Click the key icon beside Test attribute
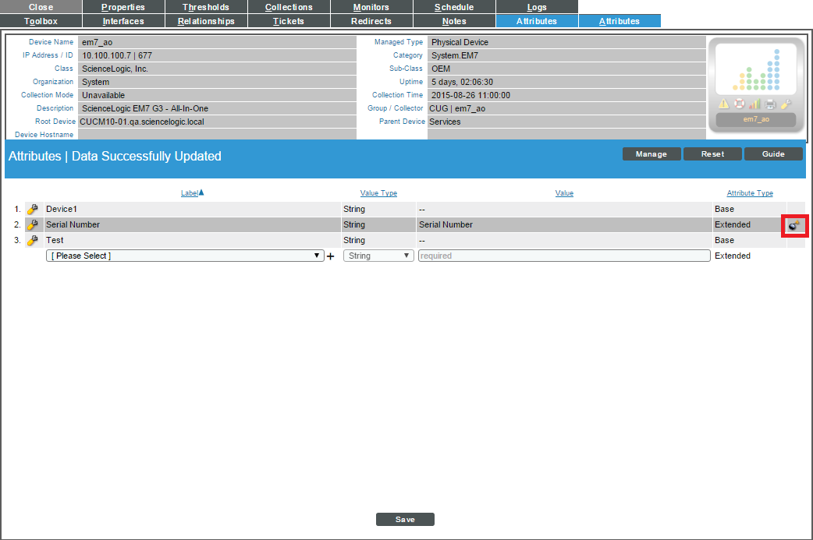This screenshot has height=540, width=813. pos(31,240)
